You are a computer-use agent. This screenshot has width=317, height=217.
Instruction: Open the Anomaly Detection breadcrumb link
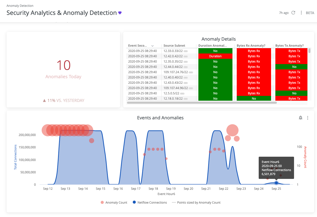tap(20, 6)
